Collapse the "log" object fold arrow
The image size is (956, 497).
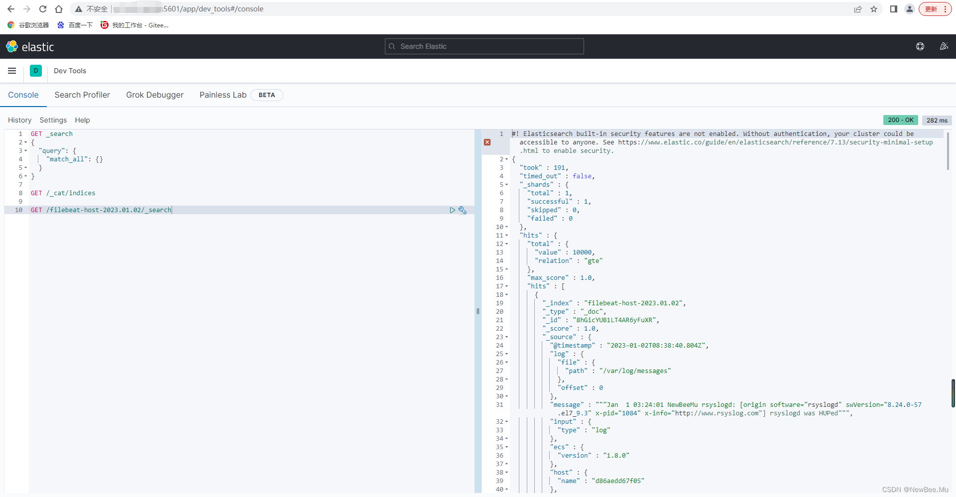507,354
